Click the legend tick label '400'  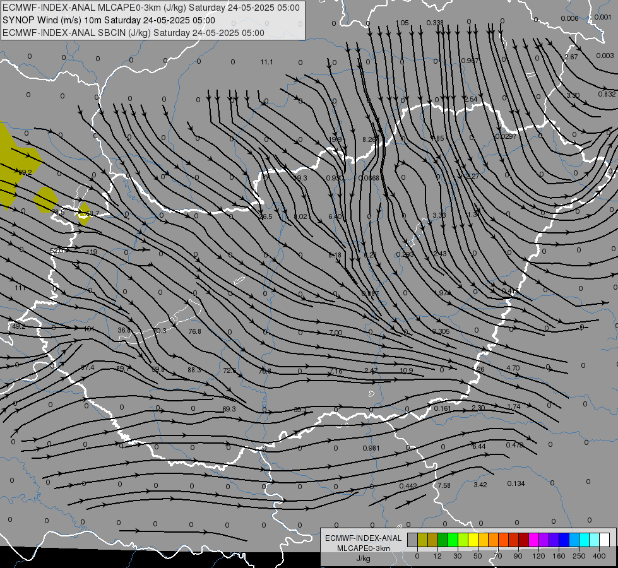(599, 556)
